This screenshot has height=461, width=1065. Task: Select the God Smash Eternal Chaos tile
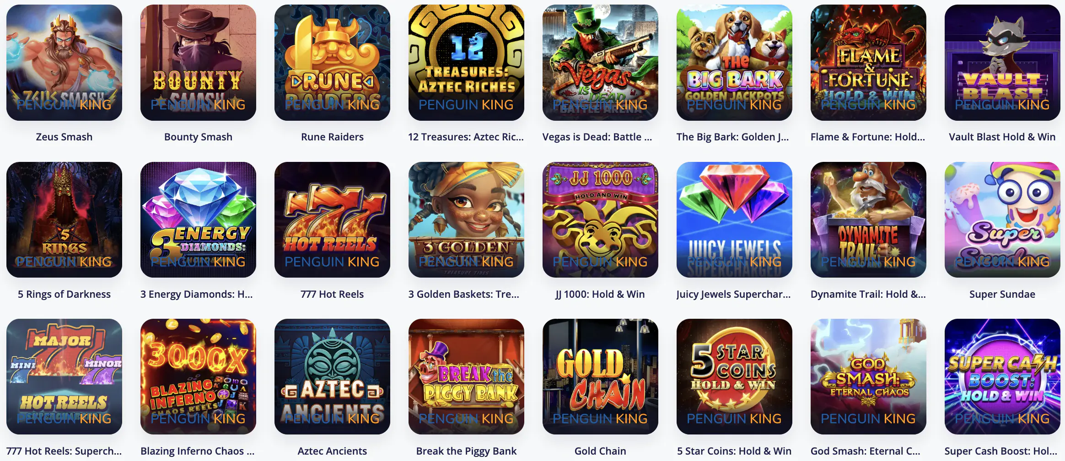pos(868,376)
